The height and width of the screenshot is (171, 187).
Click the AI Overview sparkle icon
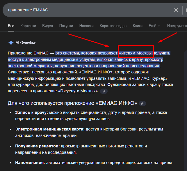(x=11, y=43)
